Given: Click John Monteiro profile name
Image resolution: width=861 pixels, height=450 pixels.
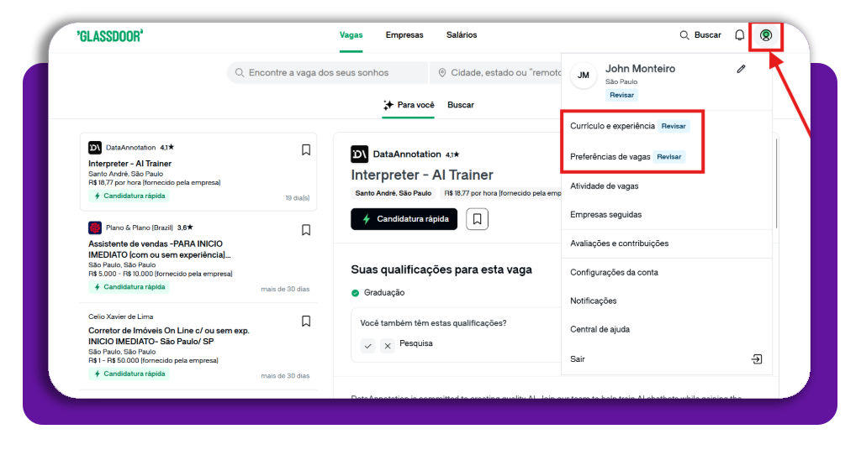Looking at the screenshot, I should point(640,69).
